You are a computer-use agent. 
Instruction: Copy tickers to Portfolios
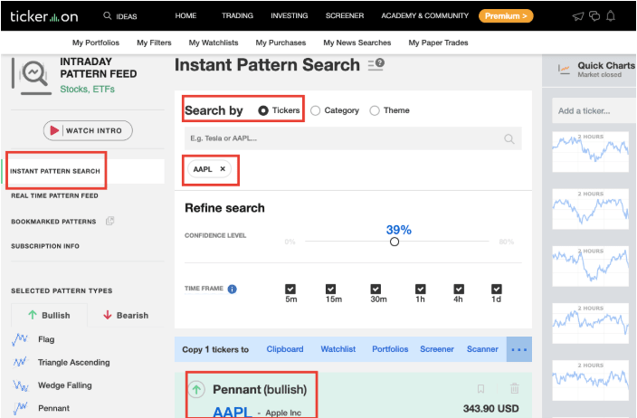(390, 349)
